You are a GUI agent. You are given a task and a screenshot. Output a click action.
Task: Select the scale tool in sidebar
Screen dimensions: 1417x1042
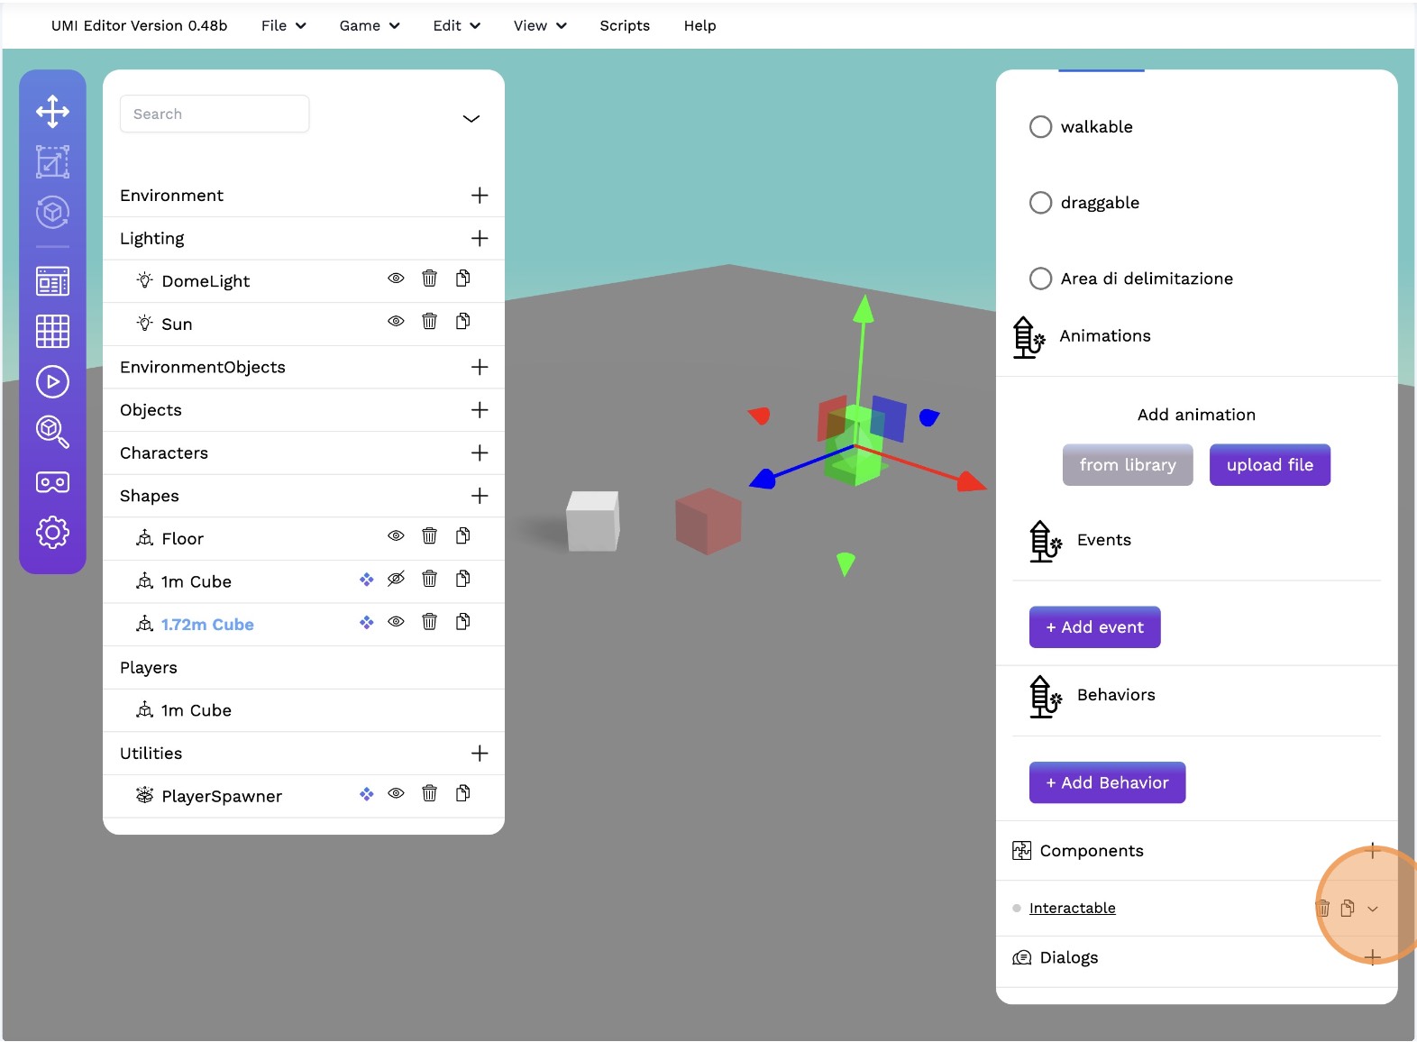point(52,162)
